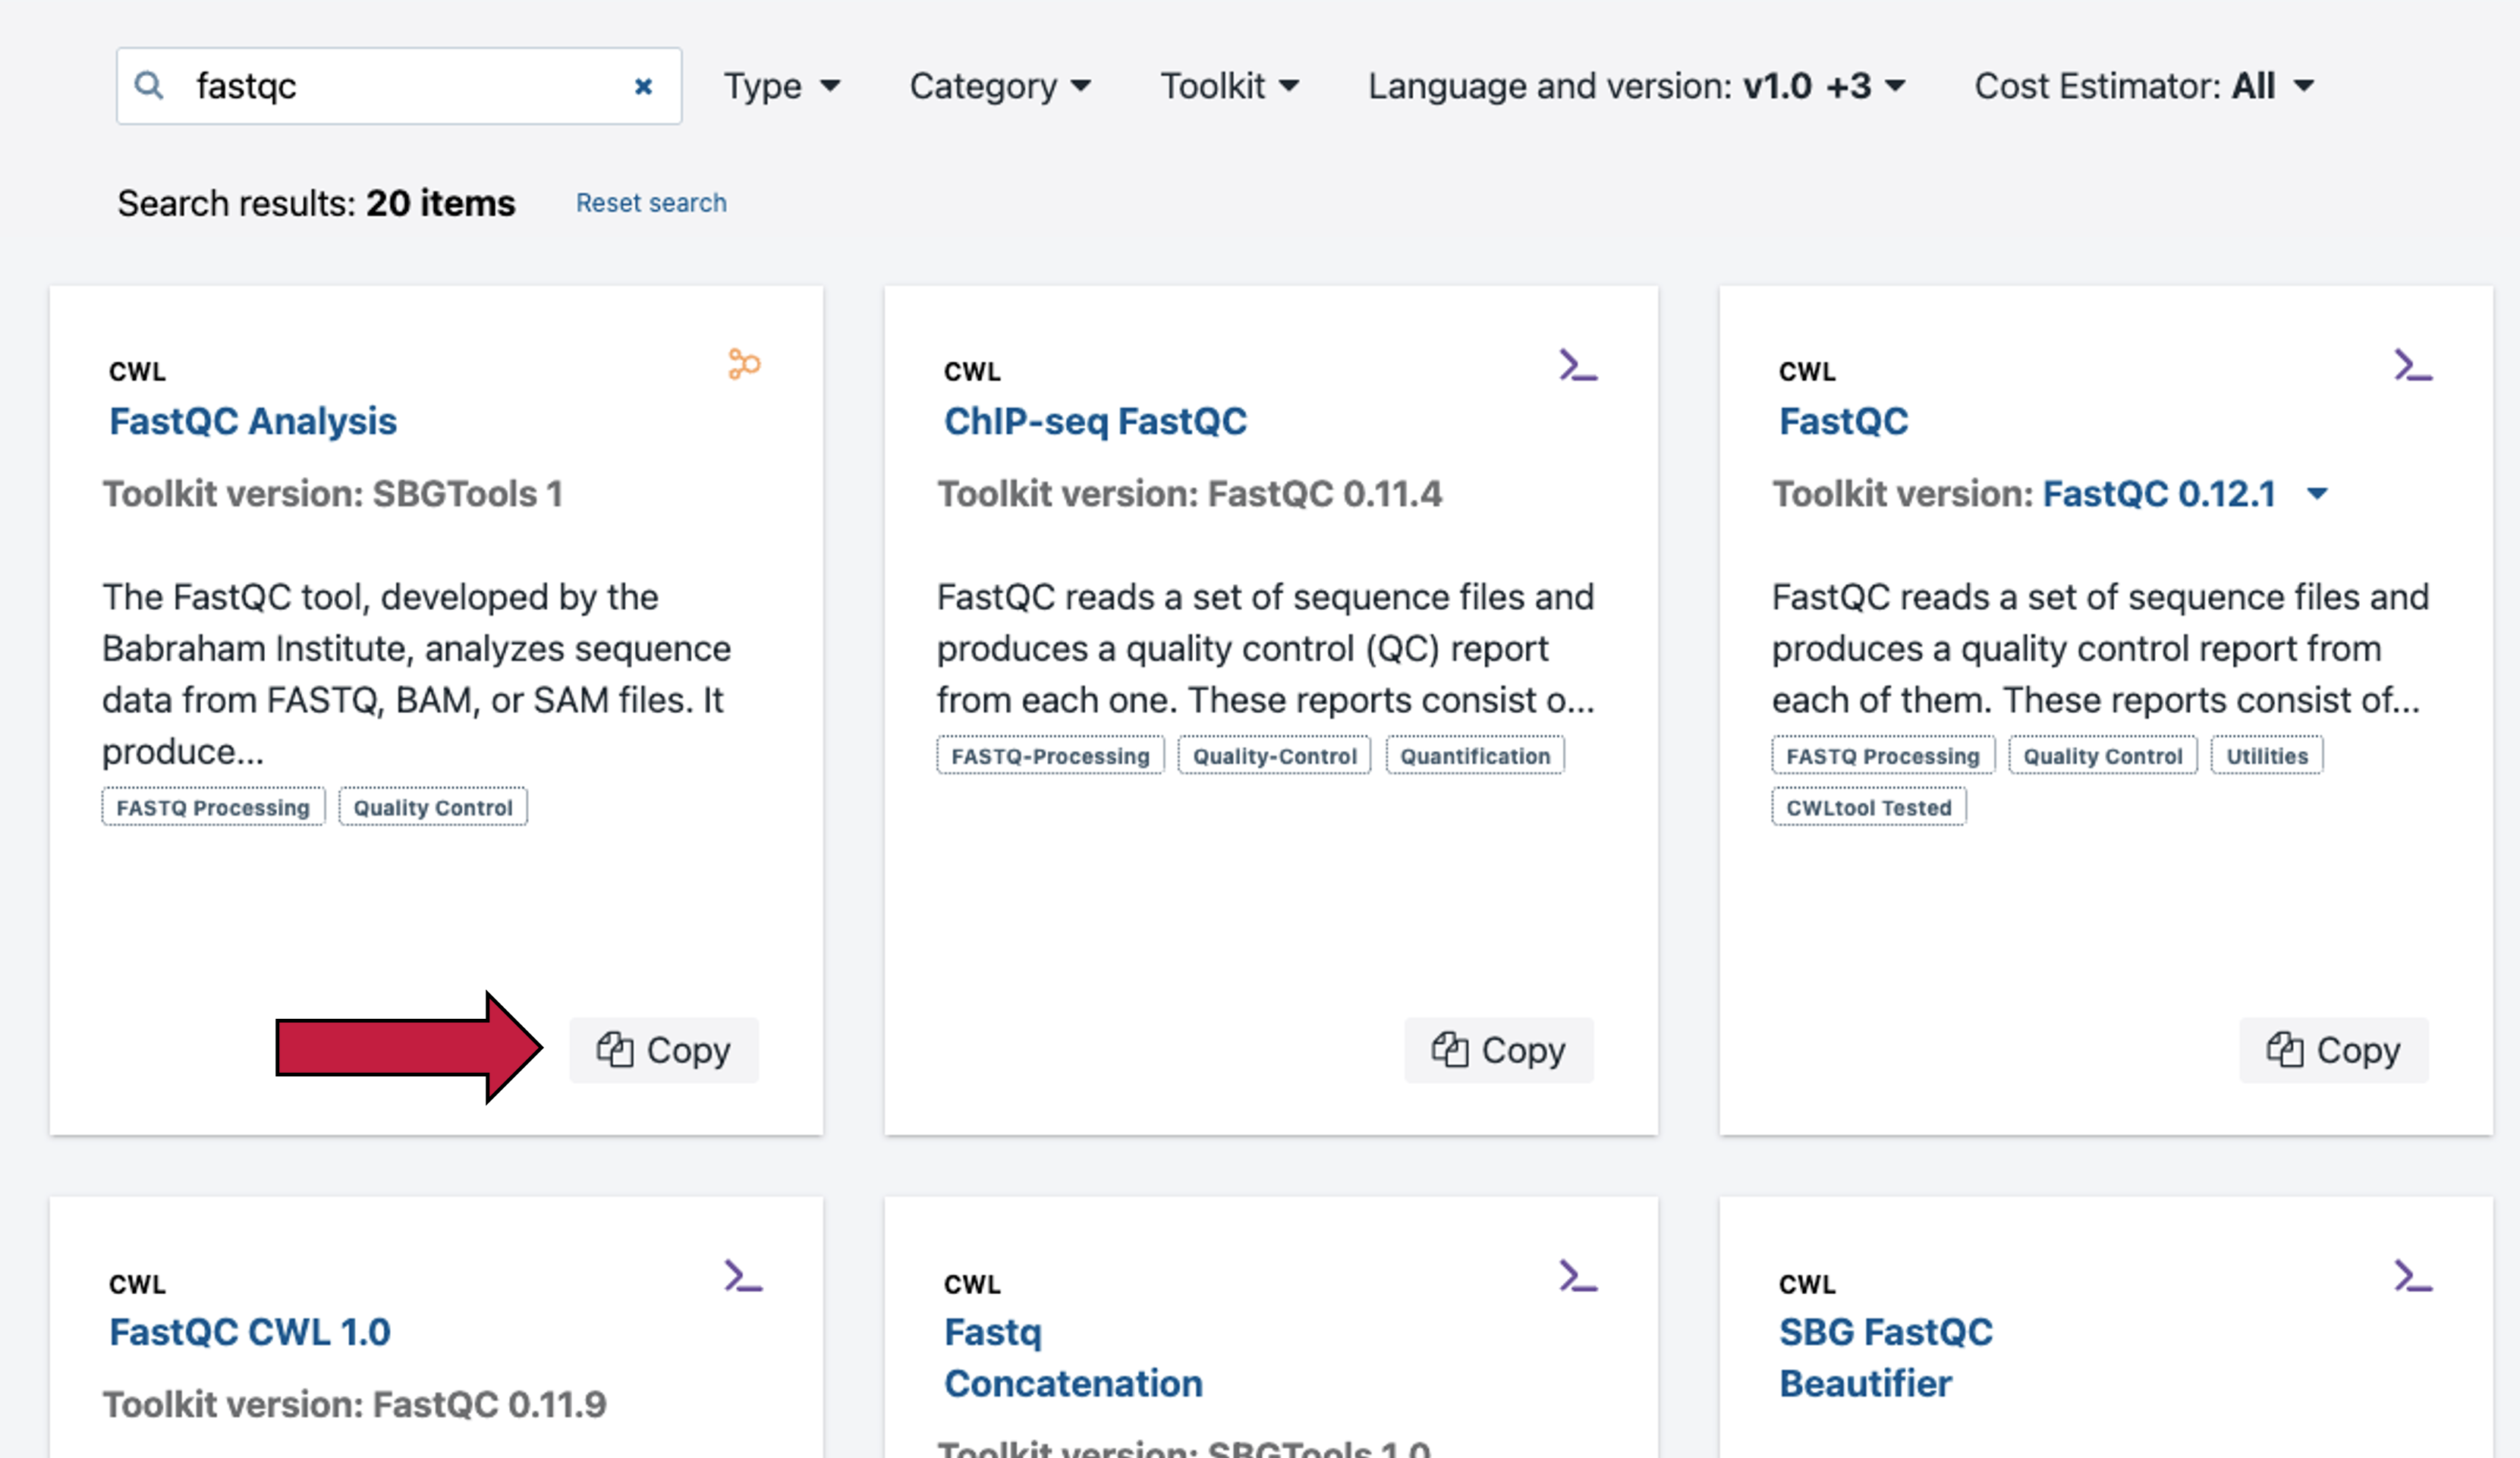Click the Reset search link
The height and width of the screenshot is (1458, 2520).
click(x=651, y=203)
